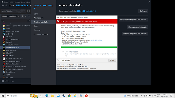The image size is (175, 98).
Task: Click the ready-to-play filter icon
Action: [29, 16]
